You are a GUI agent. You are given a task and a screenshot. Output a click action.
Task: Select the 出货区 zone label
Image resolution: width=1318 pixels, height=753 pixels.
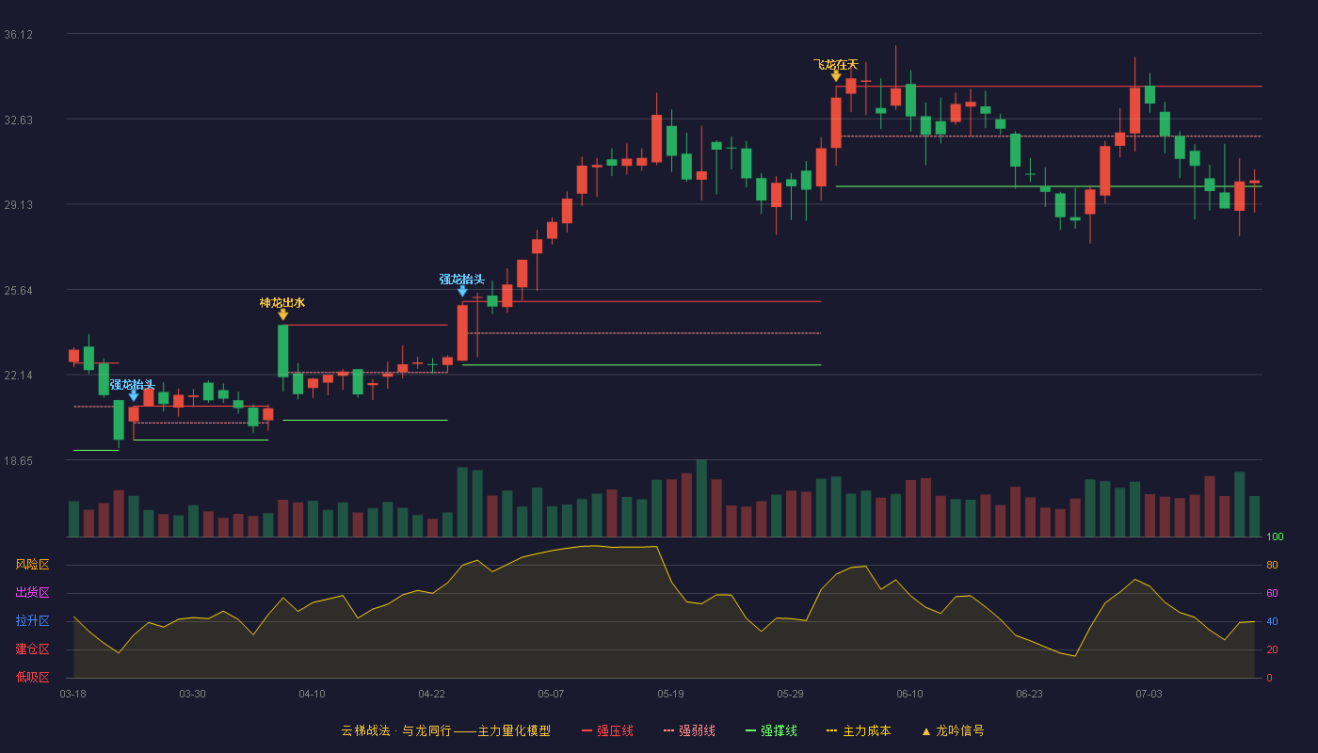[32, 593]
